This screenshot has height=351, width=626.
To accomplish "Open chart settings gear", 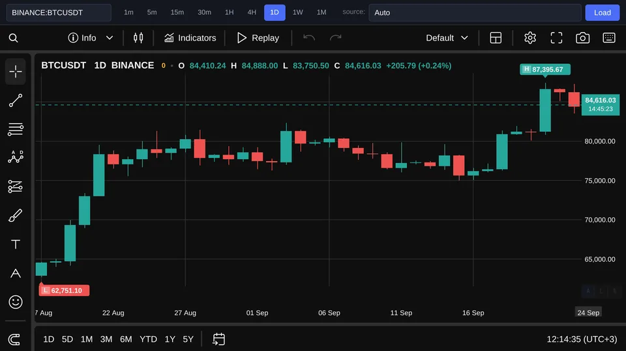I will (x=529, y=38).
